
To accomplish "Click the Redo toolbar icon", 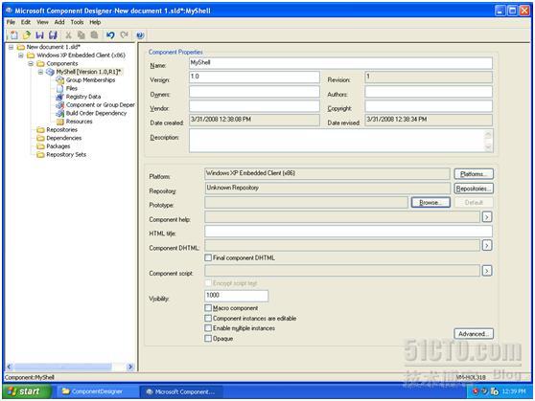I will pos(125,35).
